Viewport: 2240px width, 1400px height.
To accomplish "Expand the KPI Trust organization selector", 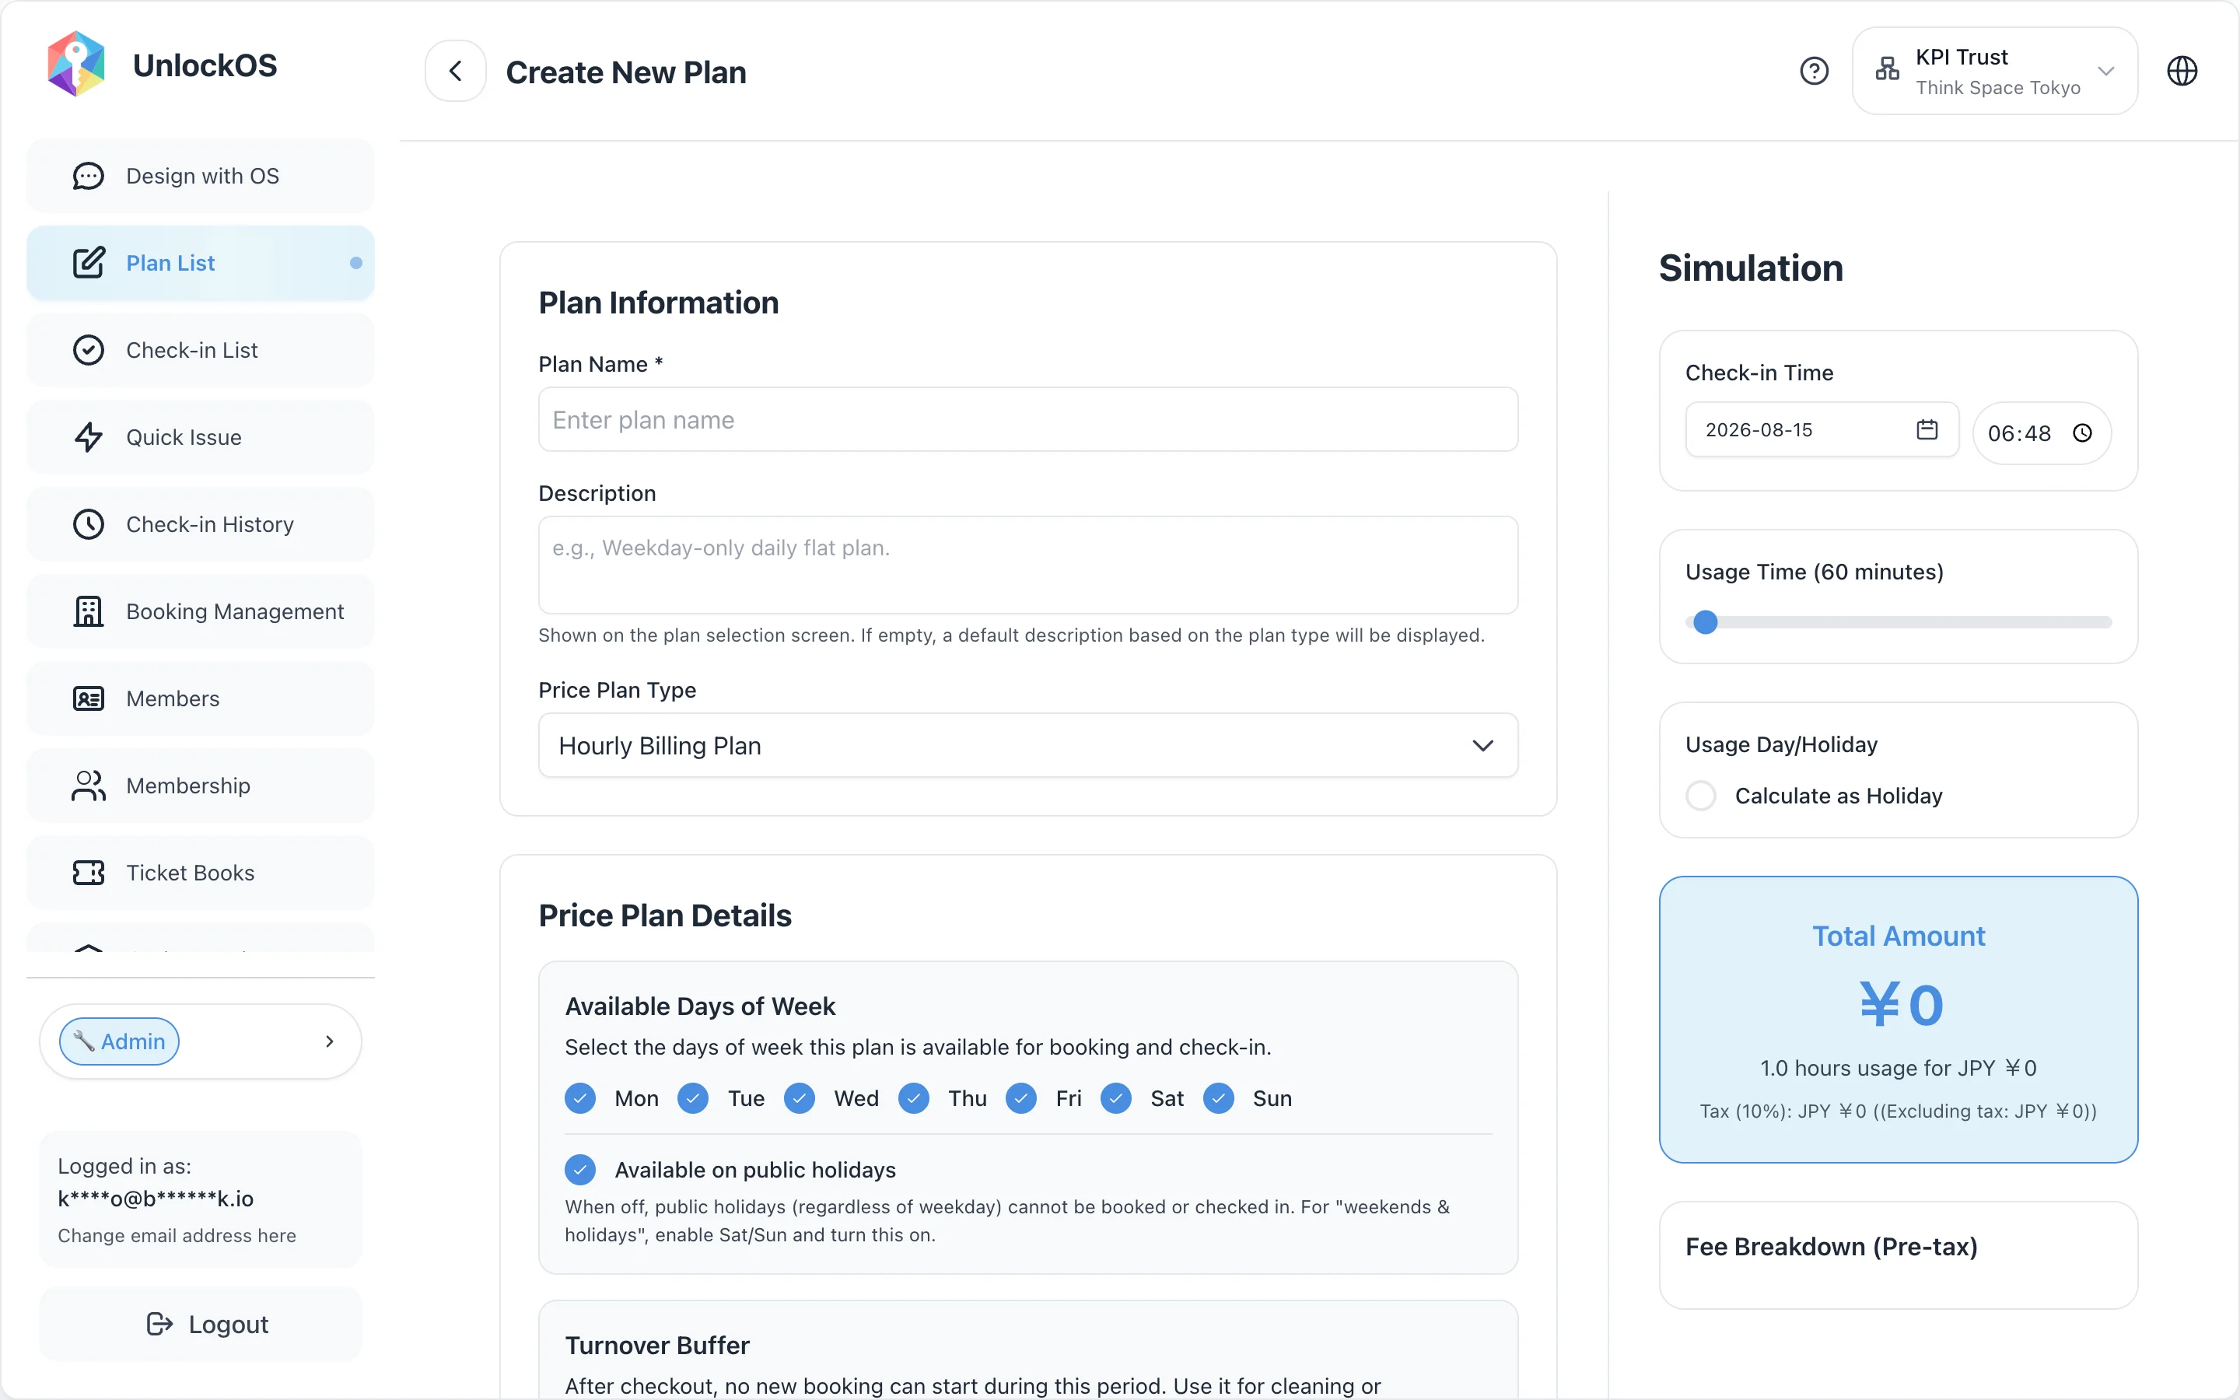I will click(1995, 72).
